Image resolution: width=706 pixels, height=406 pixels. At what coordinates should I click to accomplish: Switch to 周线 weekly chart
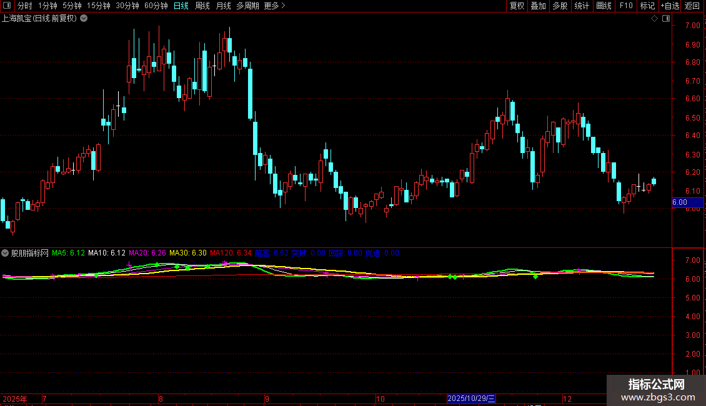point(202,6)
